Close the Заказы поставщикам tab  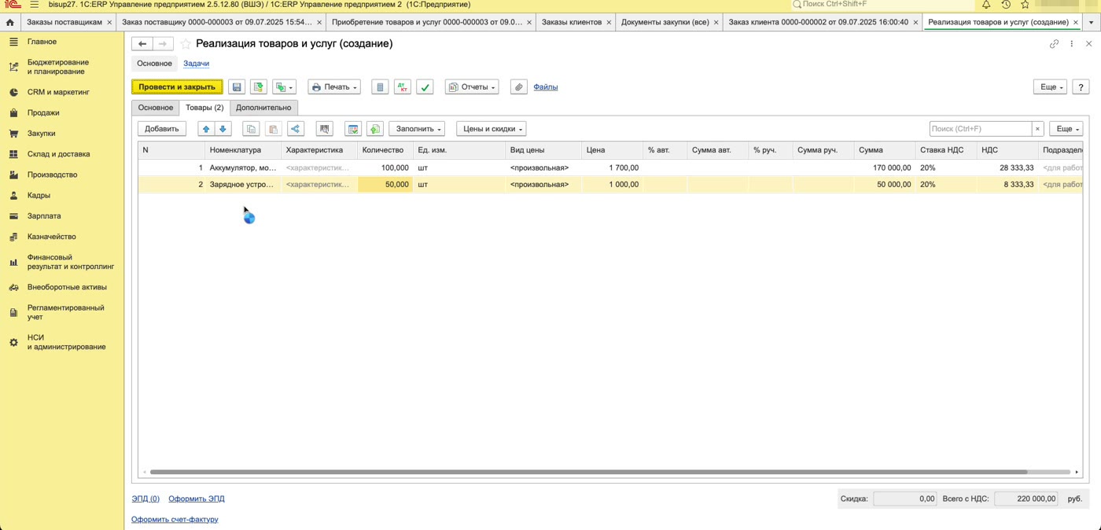coord(109,22)
